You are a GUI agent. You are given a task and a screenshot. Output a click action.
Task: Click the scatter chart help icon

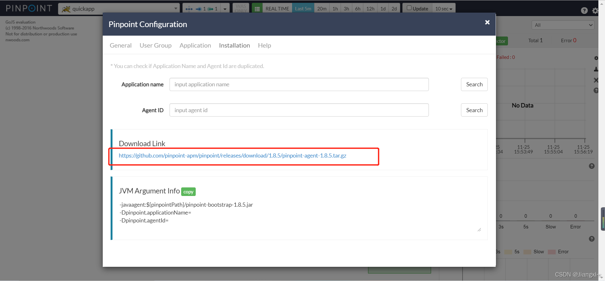596,90
